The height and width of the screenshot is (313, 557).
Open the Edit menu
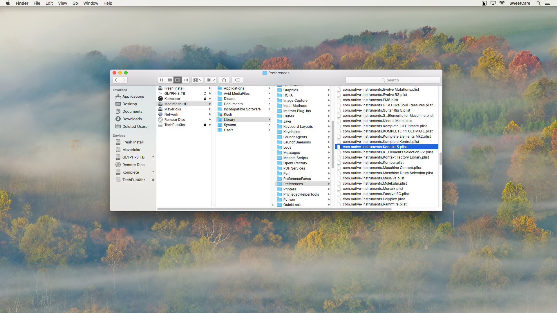tap(49, 3)
